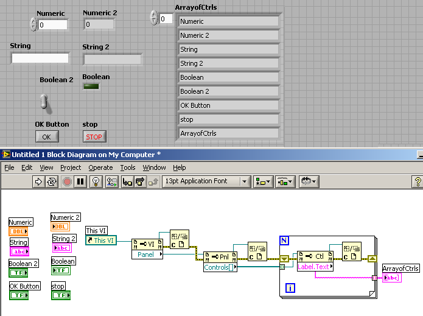Click the Pause button in toolbar
Image resolution: width=423 pixels, height=316 pixels.
pyautogui.click(x=80, y=181)
